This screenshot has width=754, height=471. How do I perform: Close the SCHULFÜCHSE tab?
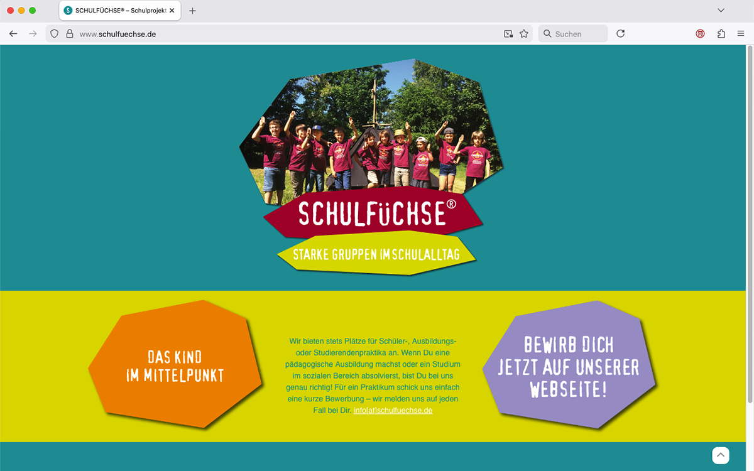click(x=172, y=11)
